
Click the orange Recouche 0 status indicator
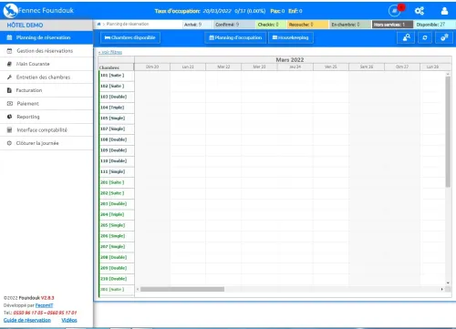click(x=307, y=25)
